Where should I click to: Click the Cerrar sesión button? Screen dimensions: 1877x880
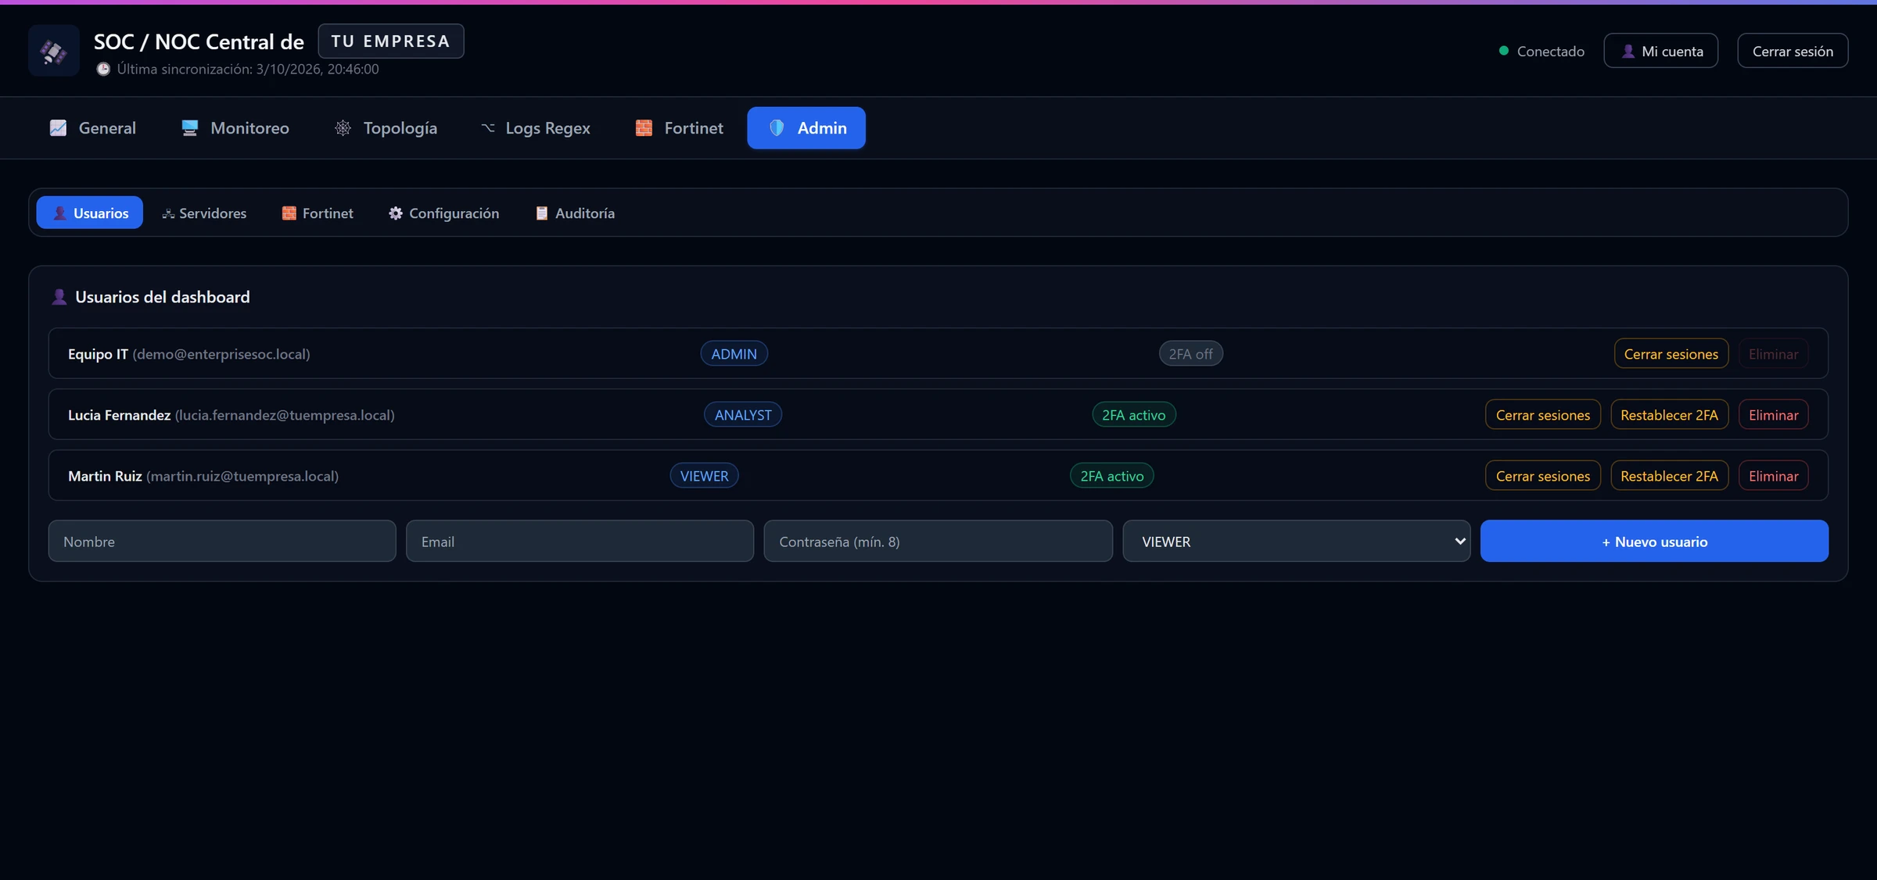1793,51
